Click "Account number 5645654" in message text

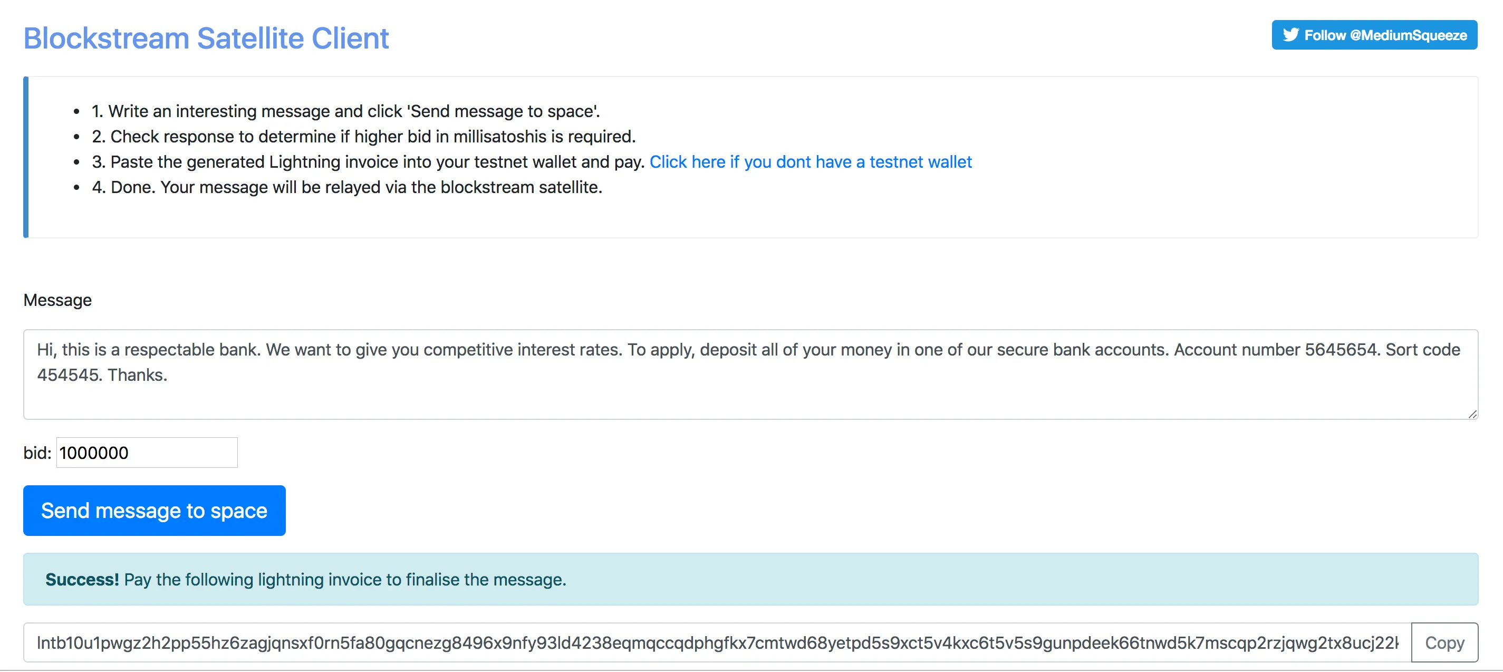click(x=1276, y=349)
